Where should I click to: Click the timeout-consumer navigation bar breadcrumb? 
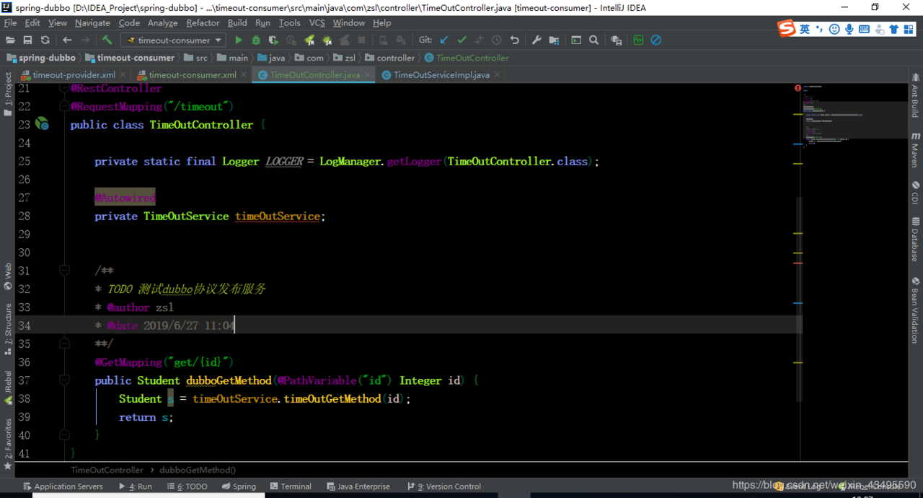[x=130, y=58]
